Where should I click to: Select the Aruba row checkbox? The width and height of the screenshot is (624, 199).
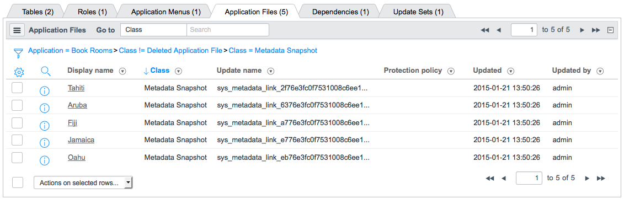tap(17, 105)
